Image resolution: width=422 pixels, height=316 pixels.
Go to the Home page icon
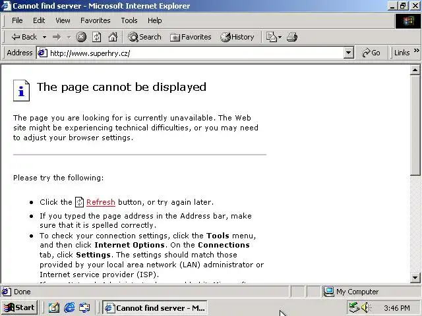tap(113, 37)
